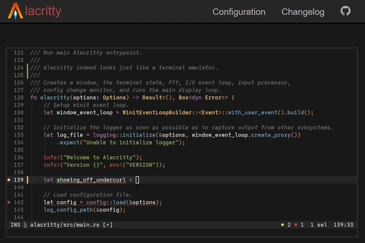Click '.expect' call on line 134
Viewport: 365px width, 243px height.
pos(68,143)
